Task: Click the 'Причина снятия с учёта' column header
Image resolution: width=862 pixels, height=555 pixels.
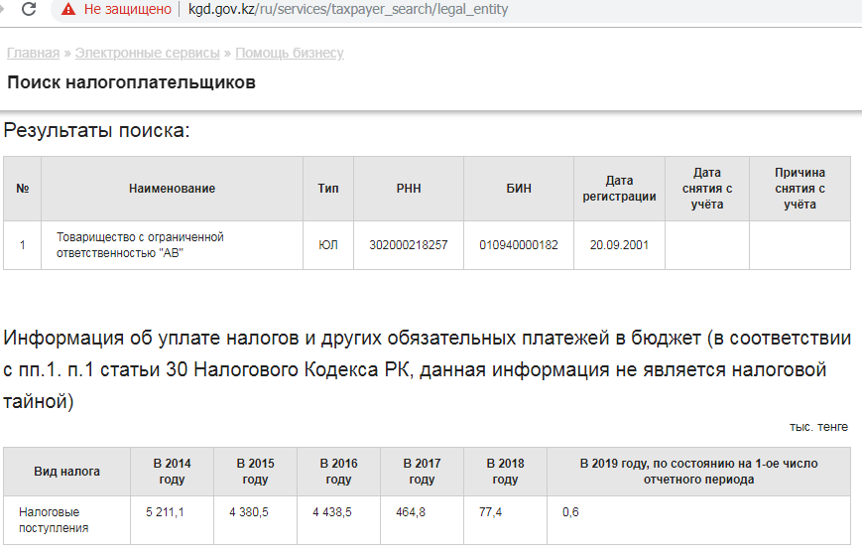Action: [800, 189]
